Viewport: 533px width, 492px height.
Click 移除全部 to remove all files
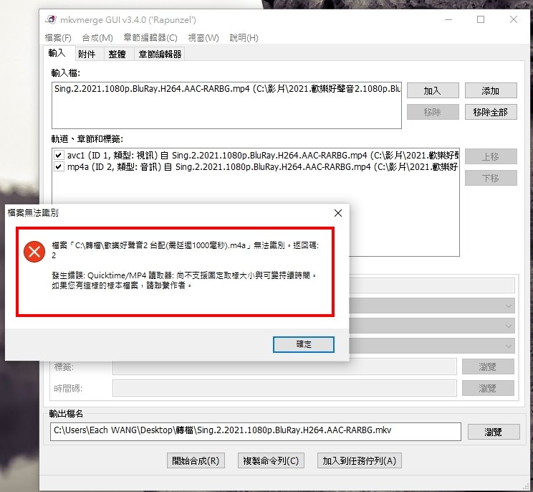point(491,112)
